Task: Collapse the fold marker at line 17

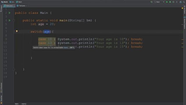Action: point(14,69)
